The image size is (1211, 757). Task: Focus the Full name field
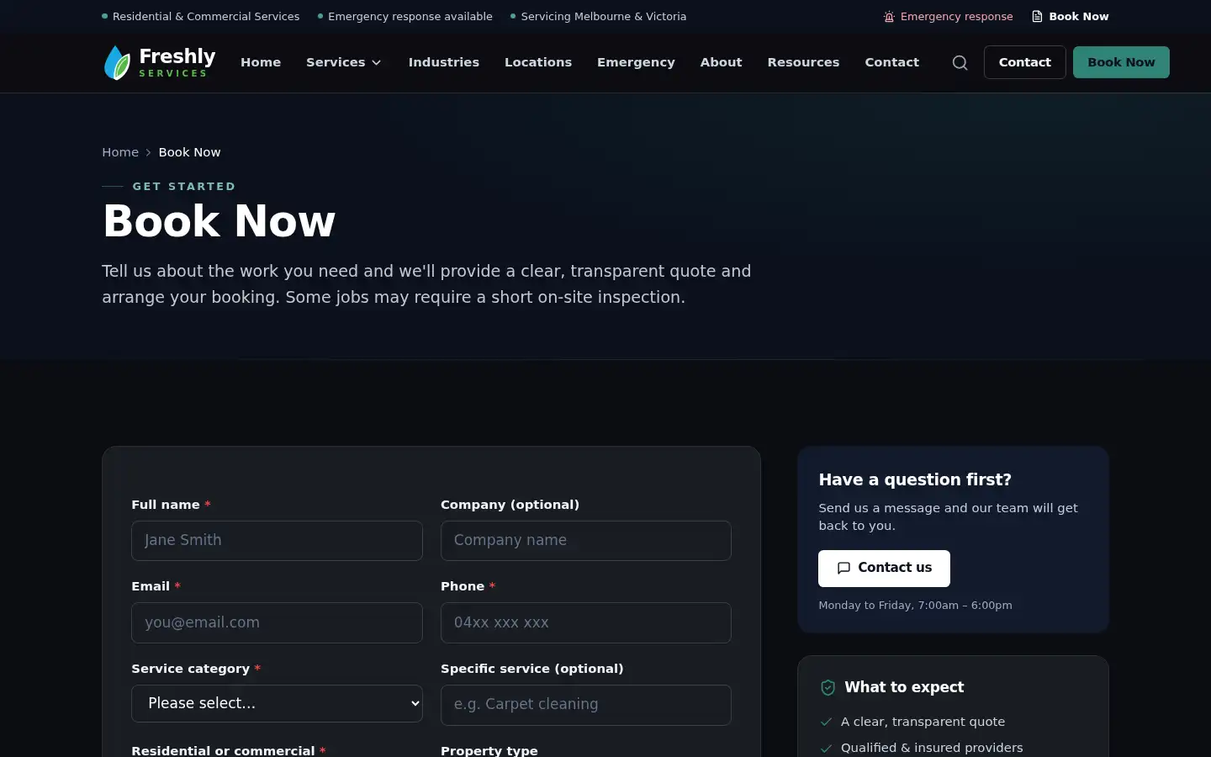pyautogui.click(x=277, y=541)
